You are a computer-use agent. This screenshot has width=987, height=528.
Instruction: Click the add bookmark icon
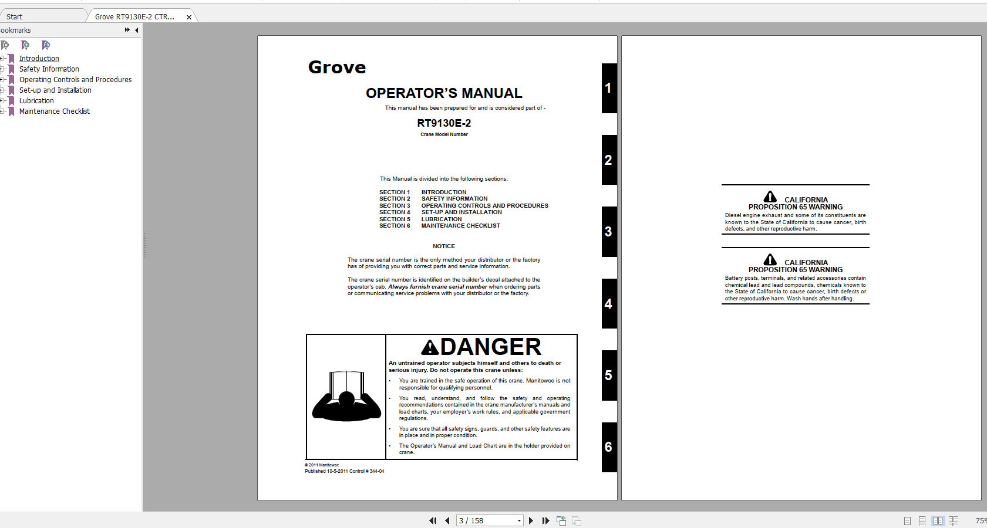pos(25,45)
